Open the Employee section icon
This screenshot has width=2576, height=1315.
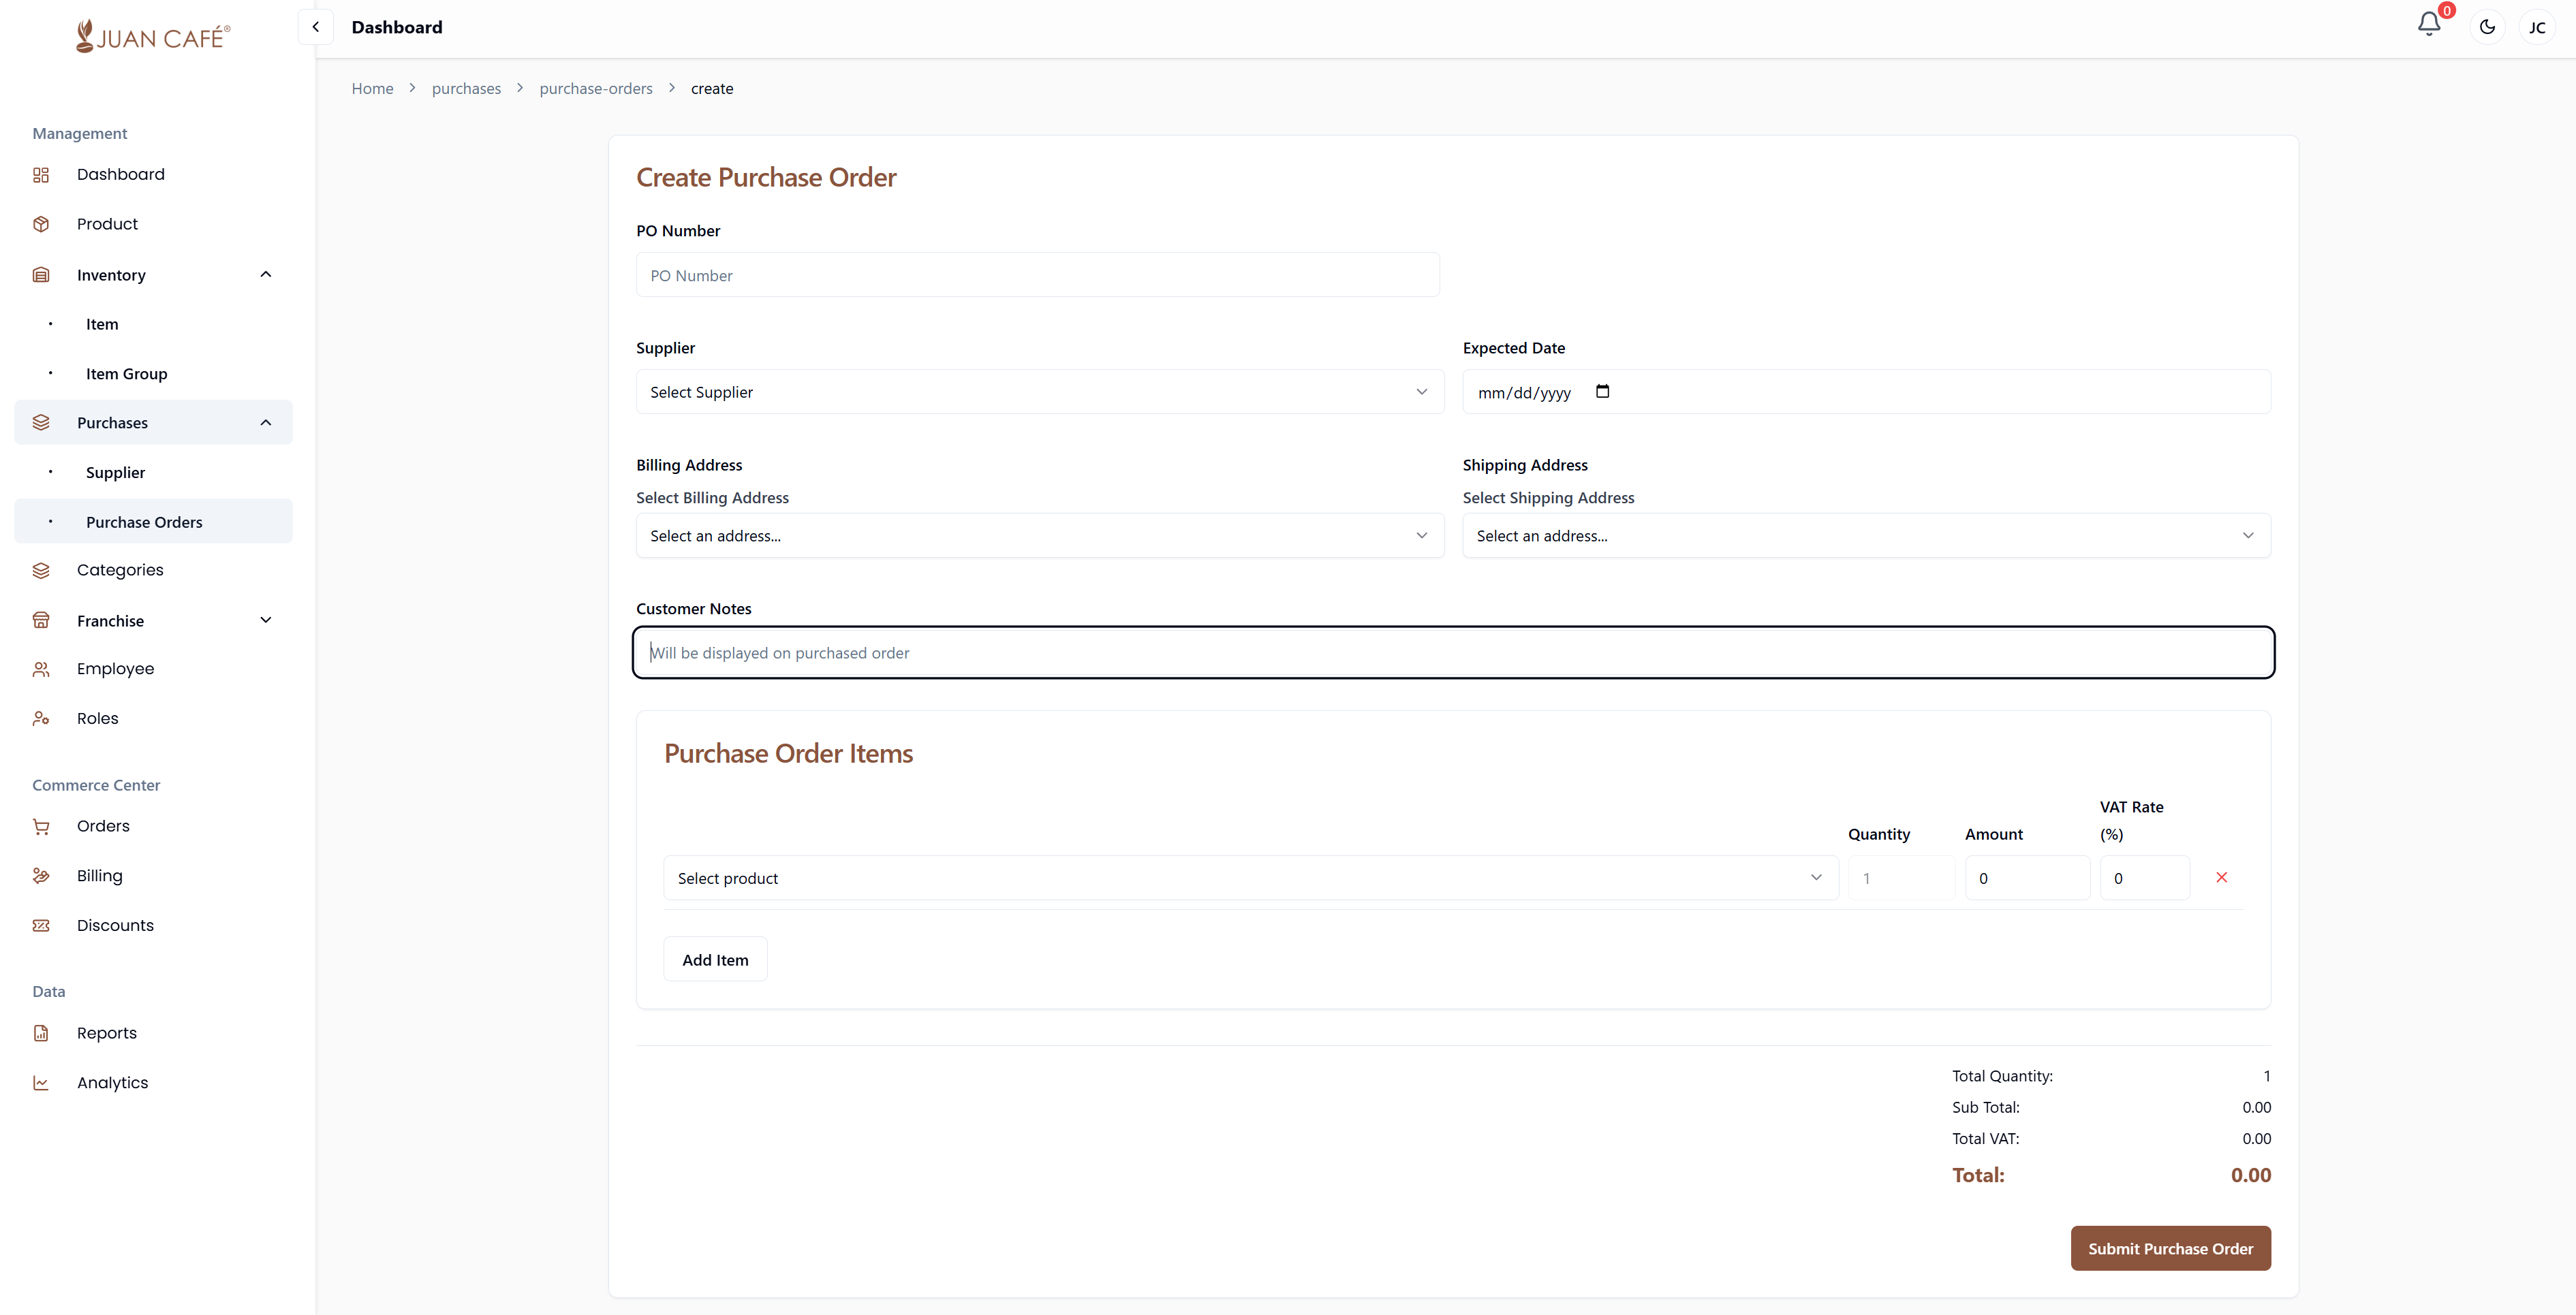click(x=41, y=669)
